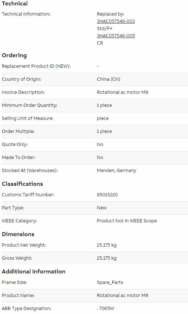Click the Invoice Description value Rotational ac motor M9
The width and height of the screenshot is (188, 314).
[x=123, y=92]
